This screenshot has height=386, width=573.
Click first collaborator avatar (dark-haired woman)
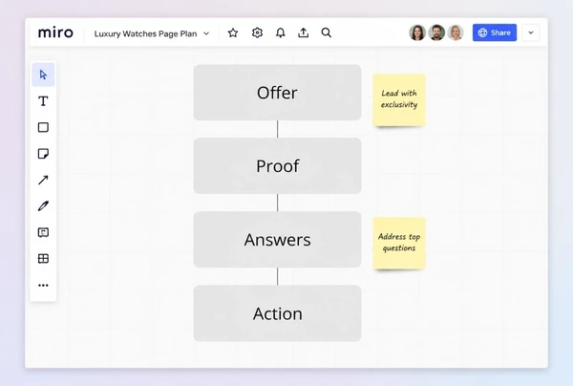(x=417, y=32)
